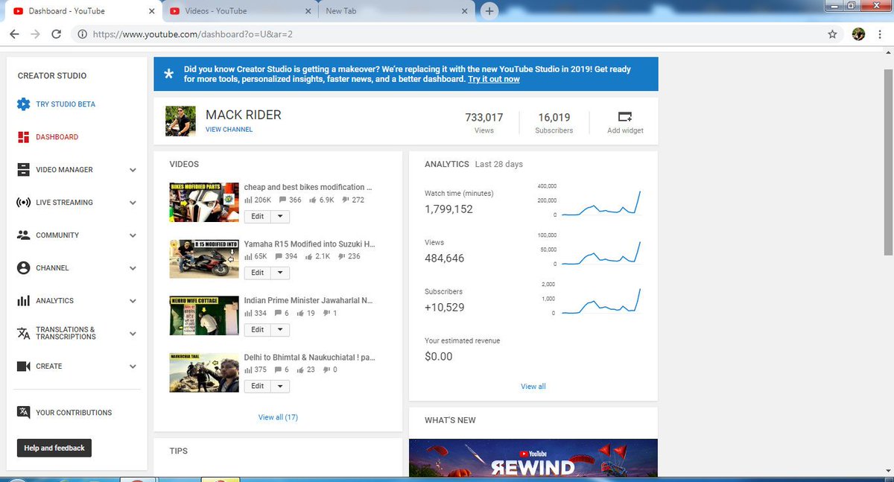Expand the Analytics sidebar section

coord(133,301)
